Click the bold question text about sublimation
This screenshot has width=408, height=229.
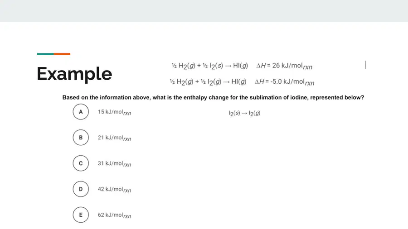tap(213, 97)
